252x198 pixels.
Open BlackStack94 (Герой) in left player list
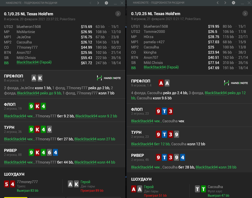pos(34,62)
